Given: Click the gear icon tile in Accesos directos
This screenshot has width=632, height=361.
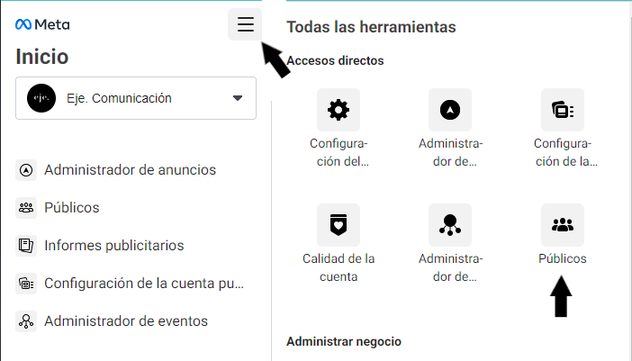Looking at the screenshot, I should click(339, 110).
